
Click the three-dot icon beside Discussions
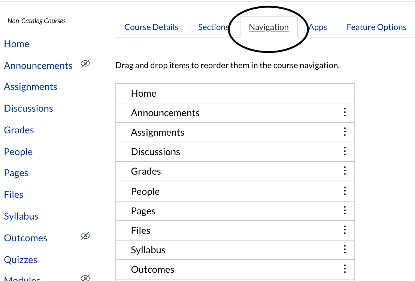pyautogui.click(x=345, y=151)
